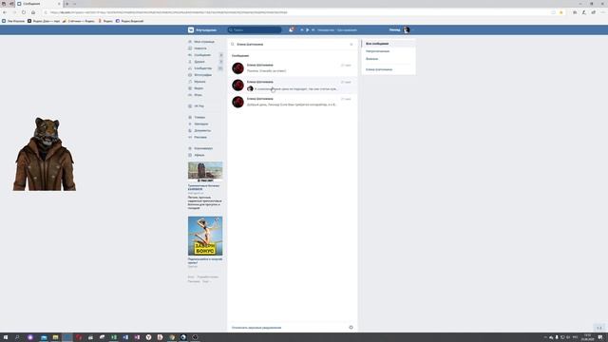The width and height of the screenshot is (608, 342).
Task: Click the Разработчикам footer link
Action: (207, 276)
